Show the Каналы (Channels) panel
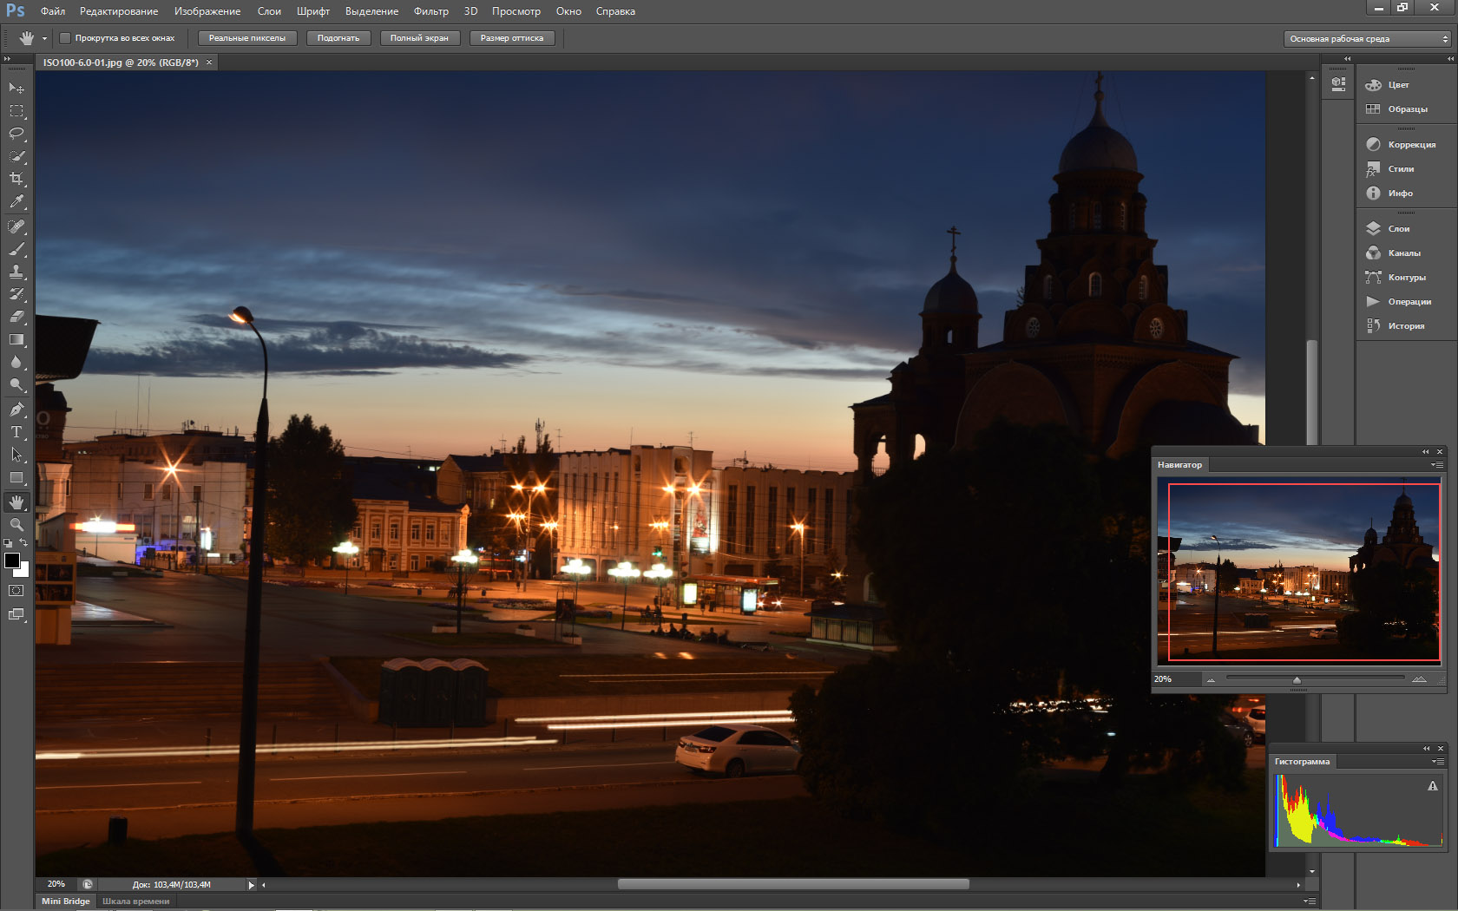Image resolution: width=1458 pixels, height=911 pixels. [1373, 253]
